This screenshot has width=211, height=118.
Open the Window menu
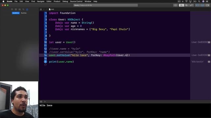(88, 1)
